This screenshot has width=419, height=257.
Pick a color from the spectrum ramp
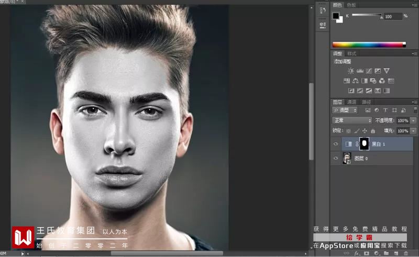tap(369, 44)
